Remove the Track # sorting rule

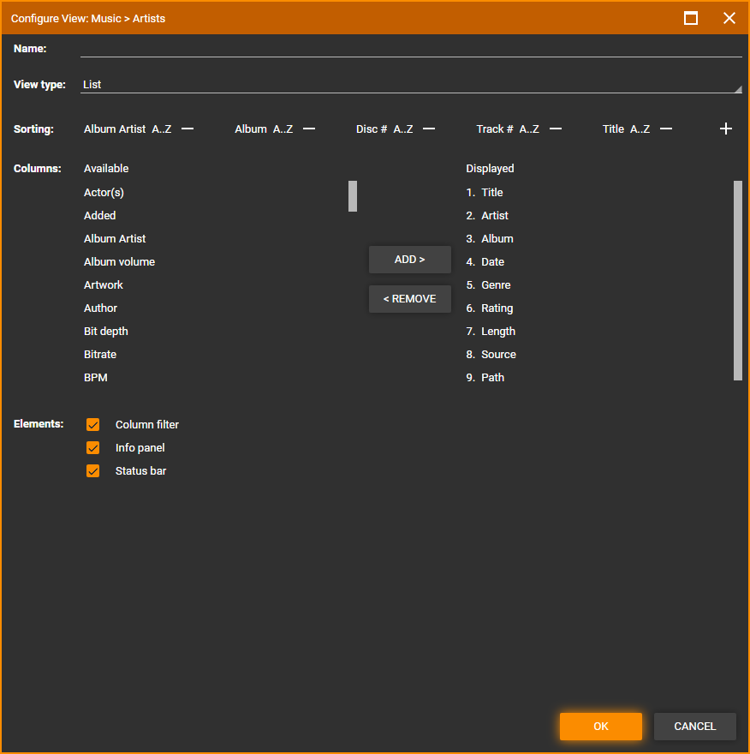pyautogui.click(x=556, y=129)
